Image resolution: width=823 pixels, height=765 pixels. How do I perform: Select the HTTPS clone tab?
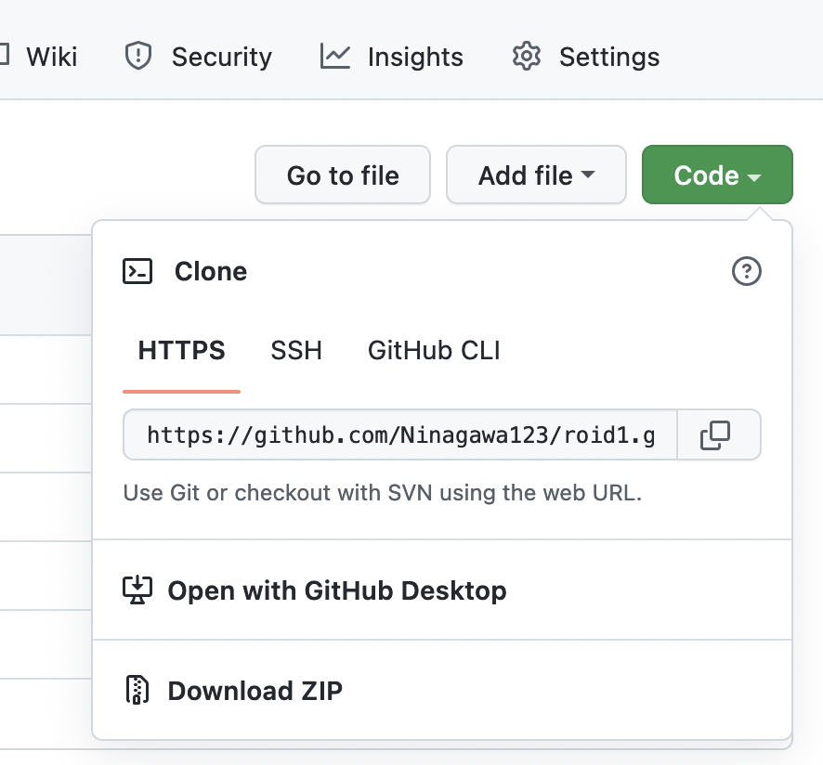coord(182,351)
